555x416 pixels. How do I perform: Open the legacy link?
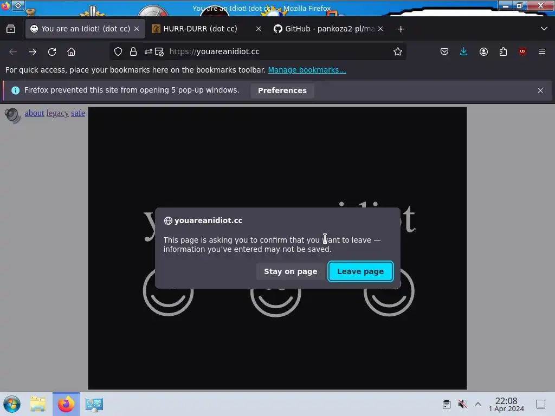57,113
